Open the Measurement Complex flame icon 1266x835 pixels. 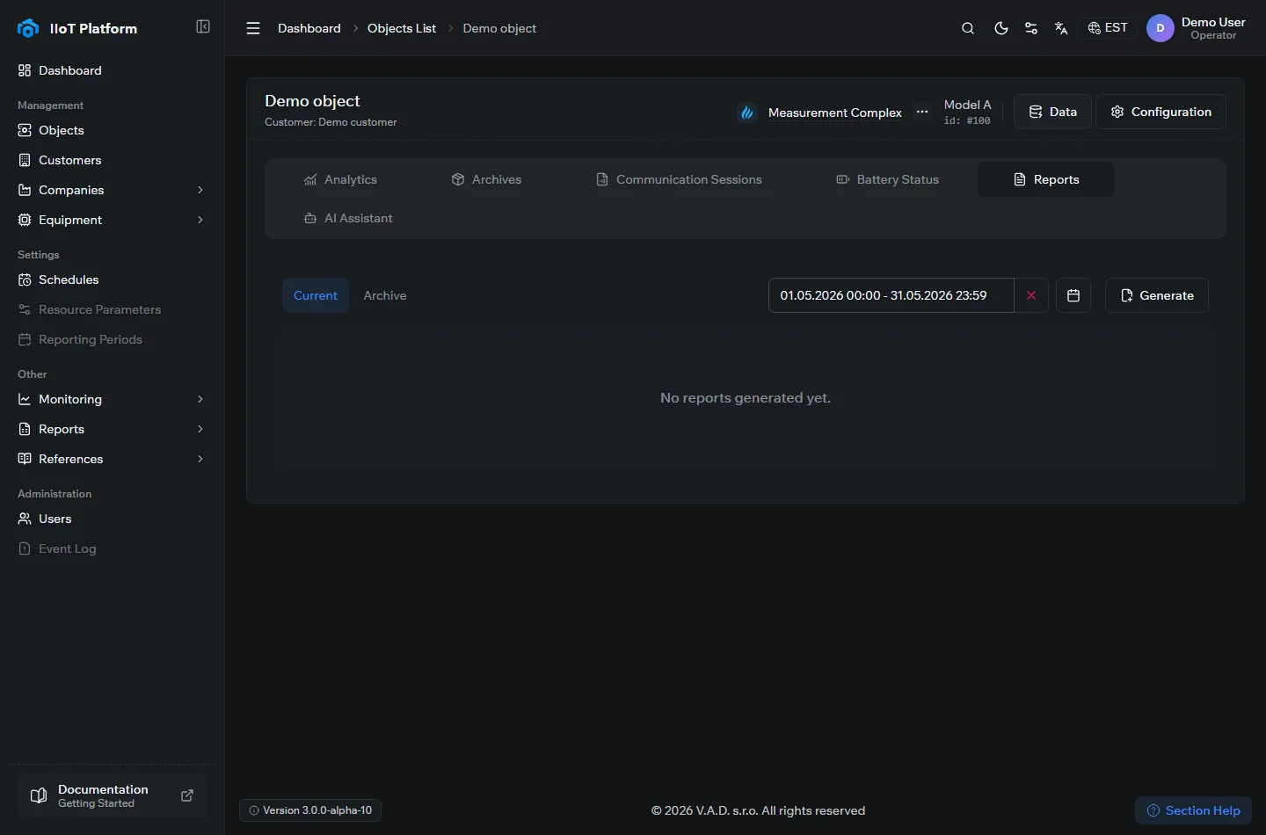[x=747, y=113]
